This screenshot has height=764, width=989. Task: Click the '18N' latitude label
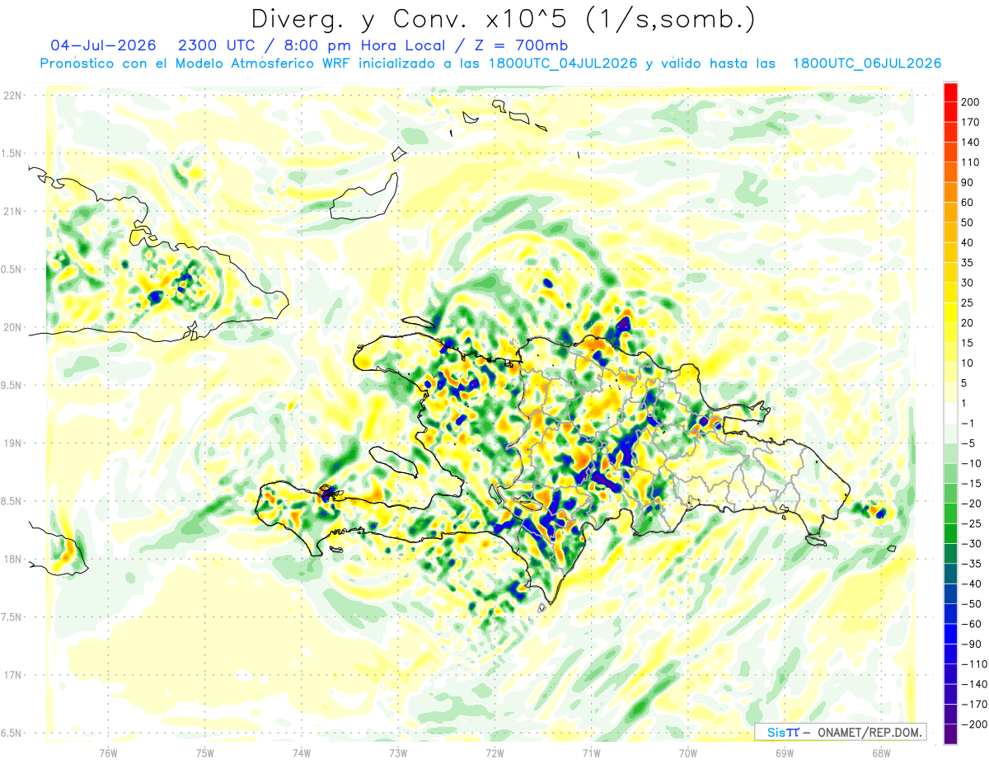pos(12,559)
